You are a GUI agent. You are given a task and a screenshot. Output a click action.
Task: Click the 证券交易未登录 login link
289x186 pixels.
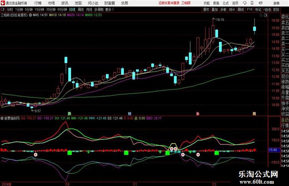coord(169,3)
